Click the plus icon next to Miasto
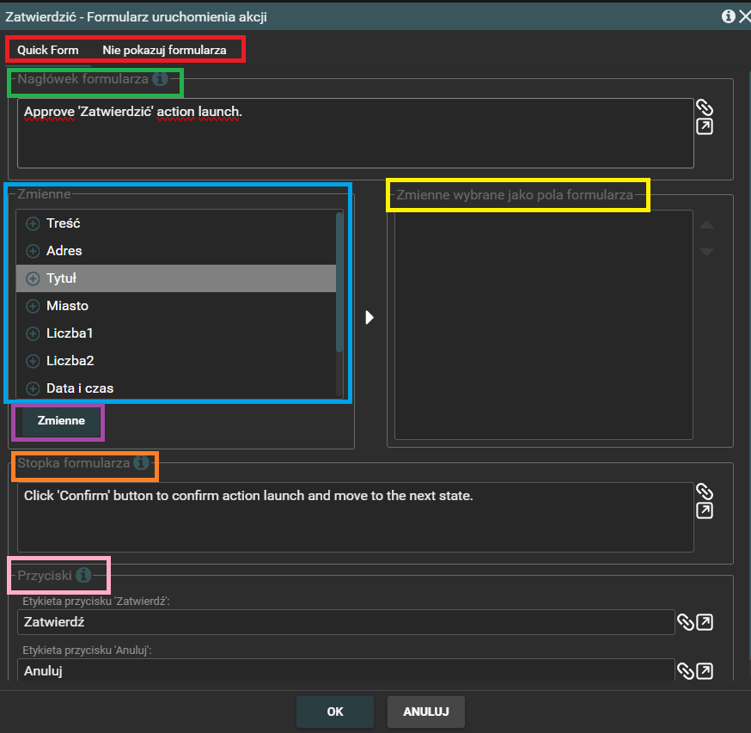 pos(34,306)
